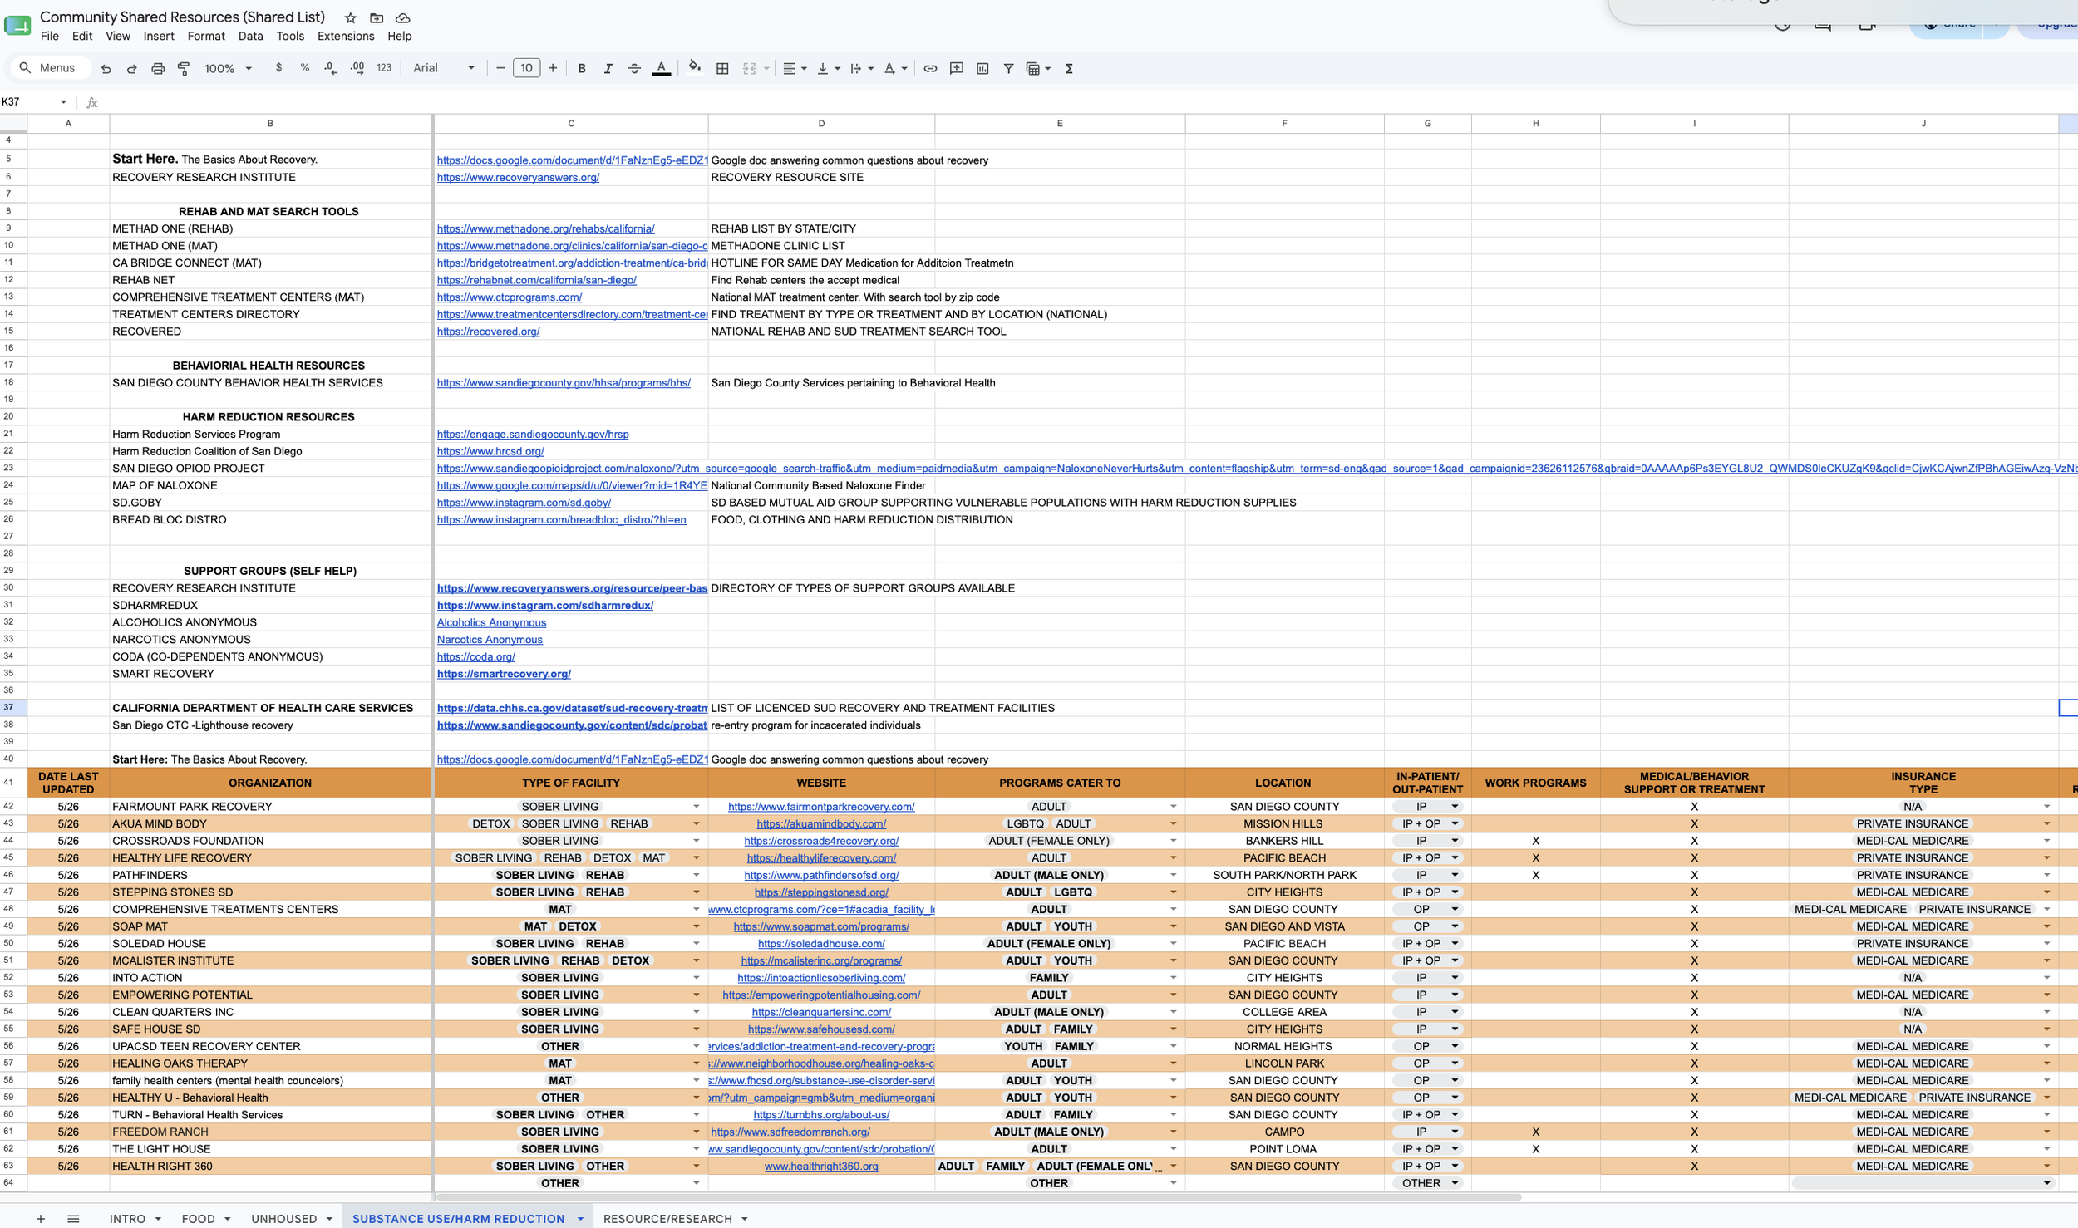Increase decimal places icon
This screenshot has width=2078, height=1228.
point(357,68)
